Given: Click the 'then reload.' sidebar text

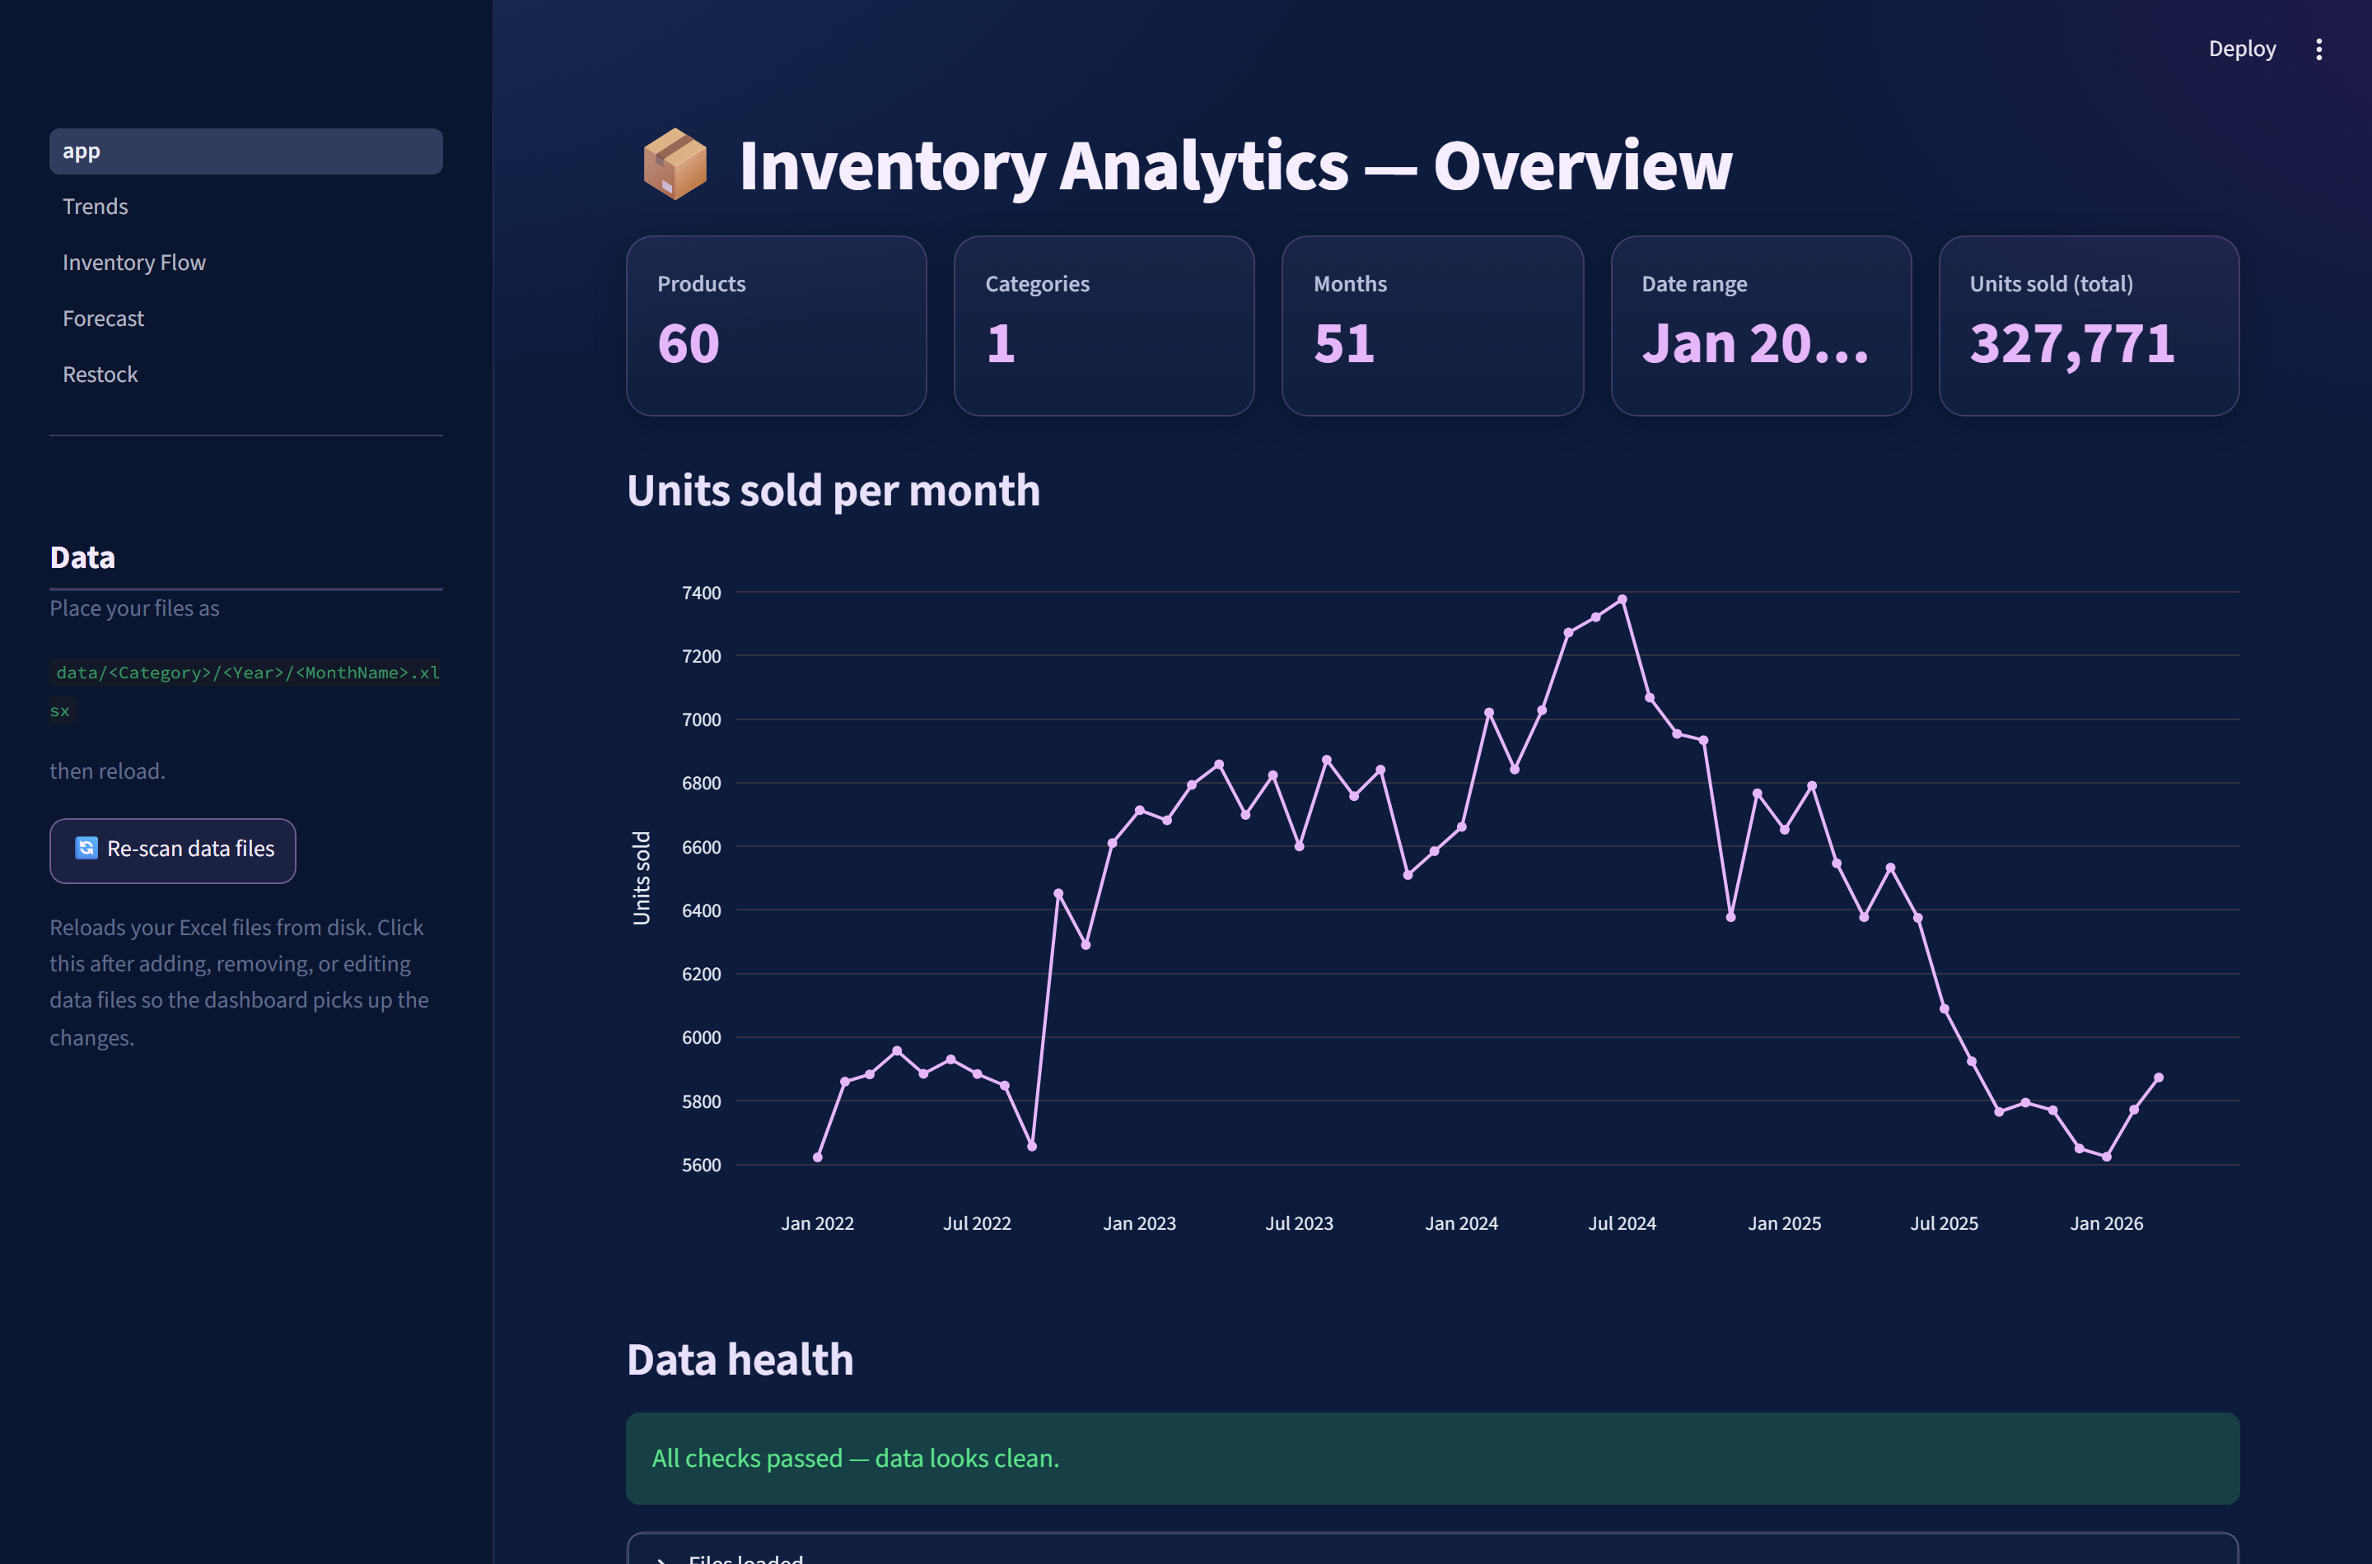Looking at the screenshot, I should coord(108,771).
